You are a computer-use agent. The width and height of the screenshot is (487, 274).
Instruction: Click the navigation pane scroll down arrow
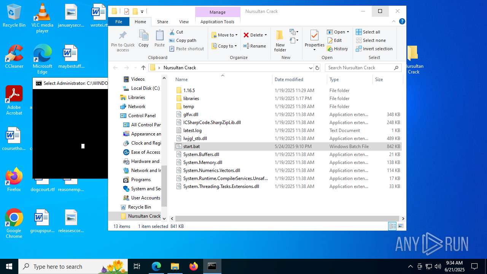(164, 218)
